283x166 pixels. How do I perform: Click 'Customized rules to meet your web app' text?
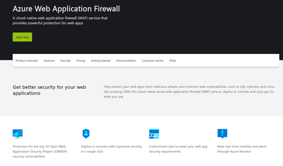point(178,149)
